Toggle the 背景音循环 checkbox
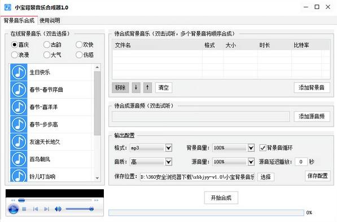Image resolution: width=337 pixels, height=222 pixels. 263,148
